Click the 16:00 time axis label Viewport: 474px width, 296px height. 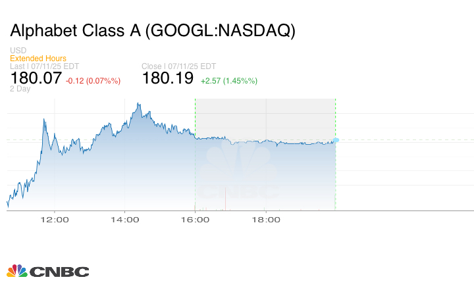pyautogui.click(x=196, y=220)
